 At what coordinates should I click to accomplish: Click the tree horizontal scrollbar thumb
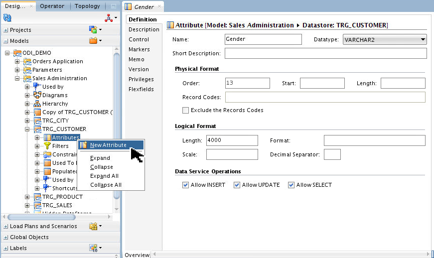click(41, 217)
